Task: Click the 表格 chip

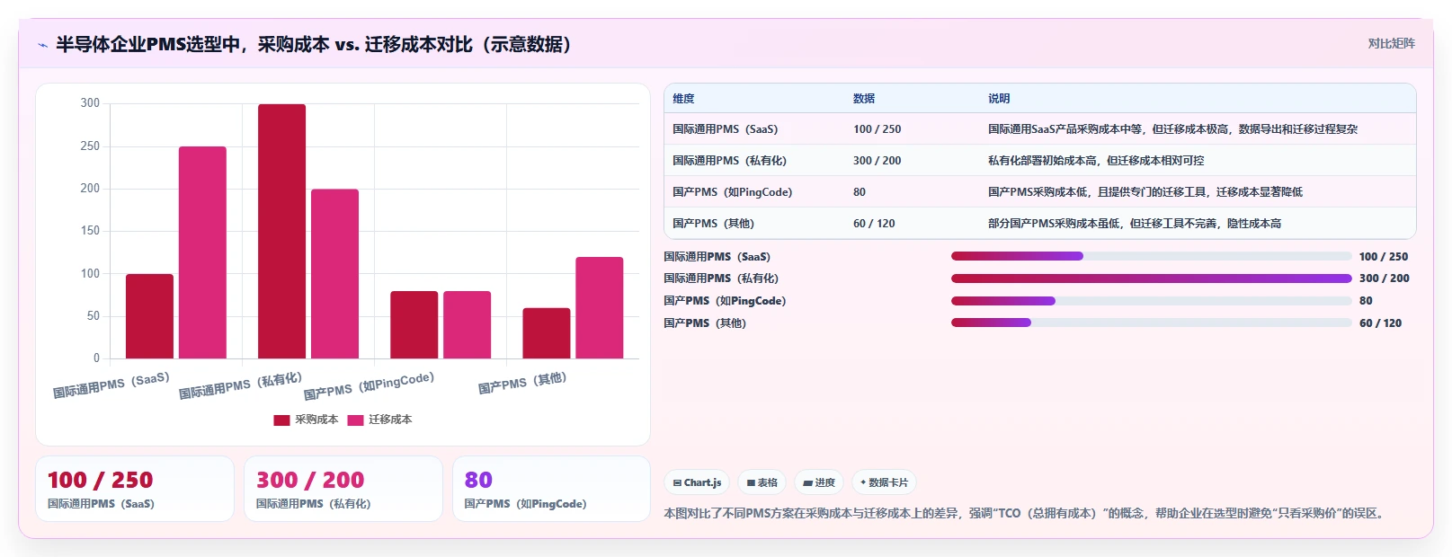Action: (762, 482)
